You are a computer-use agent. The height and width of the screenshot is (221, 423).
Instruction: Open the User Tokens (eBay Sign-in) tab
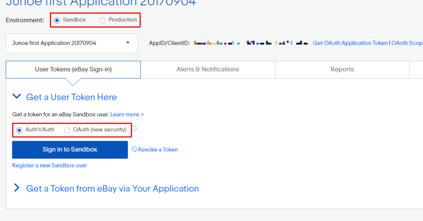tap(73, 69)
